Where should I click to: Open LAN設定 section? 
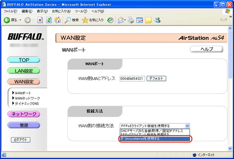pyautogui.click(x=24, y=71)
